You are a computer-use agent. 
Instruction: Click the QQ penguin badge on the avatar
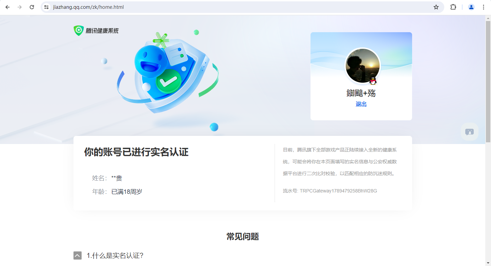point(373,81)
